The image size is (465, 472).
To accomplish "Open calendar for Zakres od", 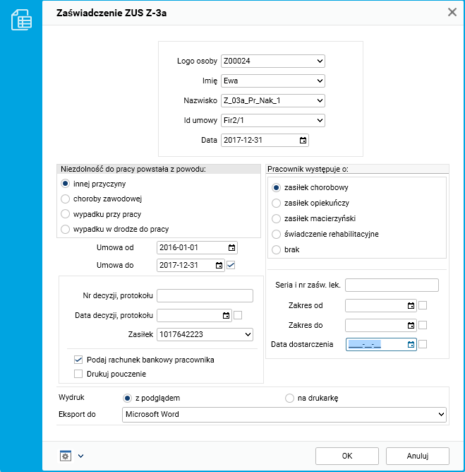I will [411, 306].
